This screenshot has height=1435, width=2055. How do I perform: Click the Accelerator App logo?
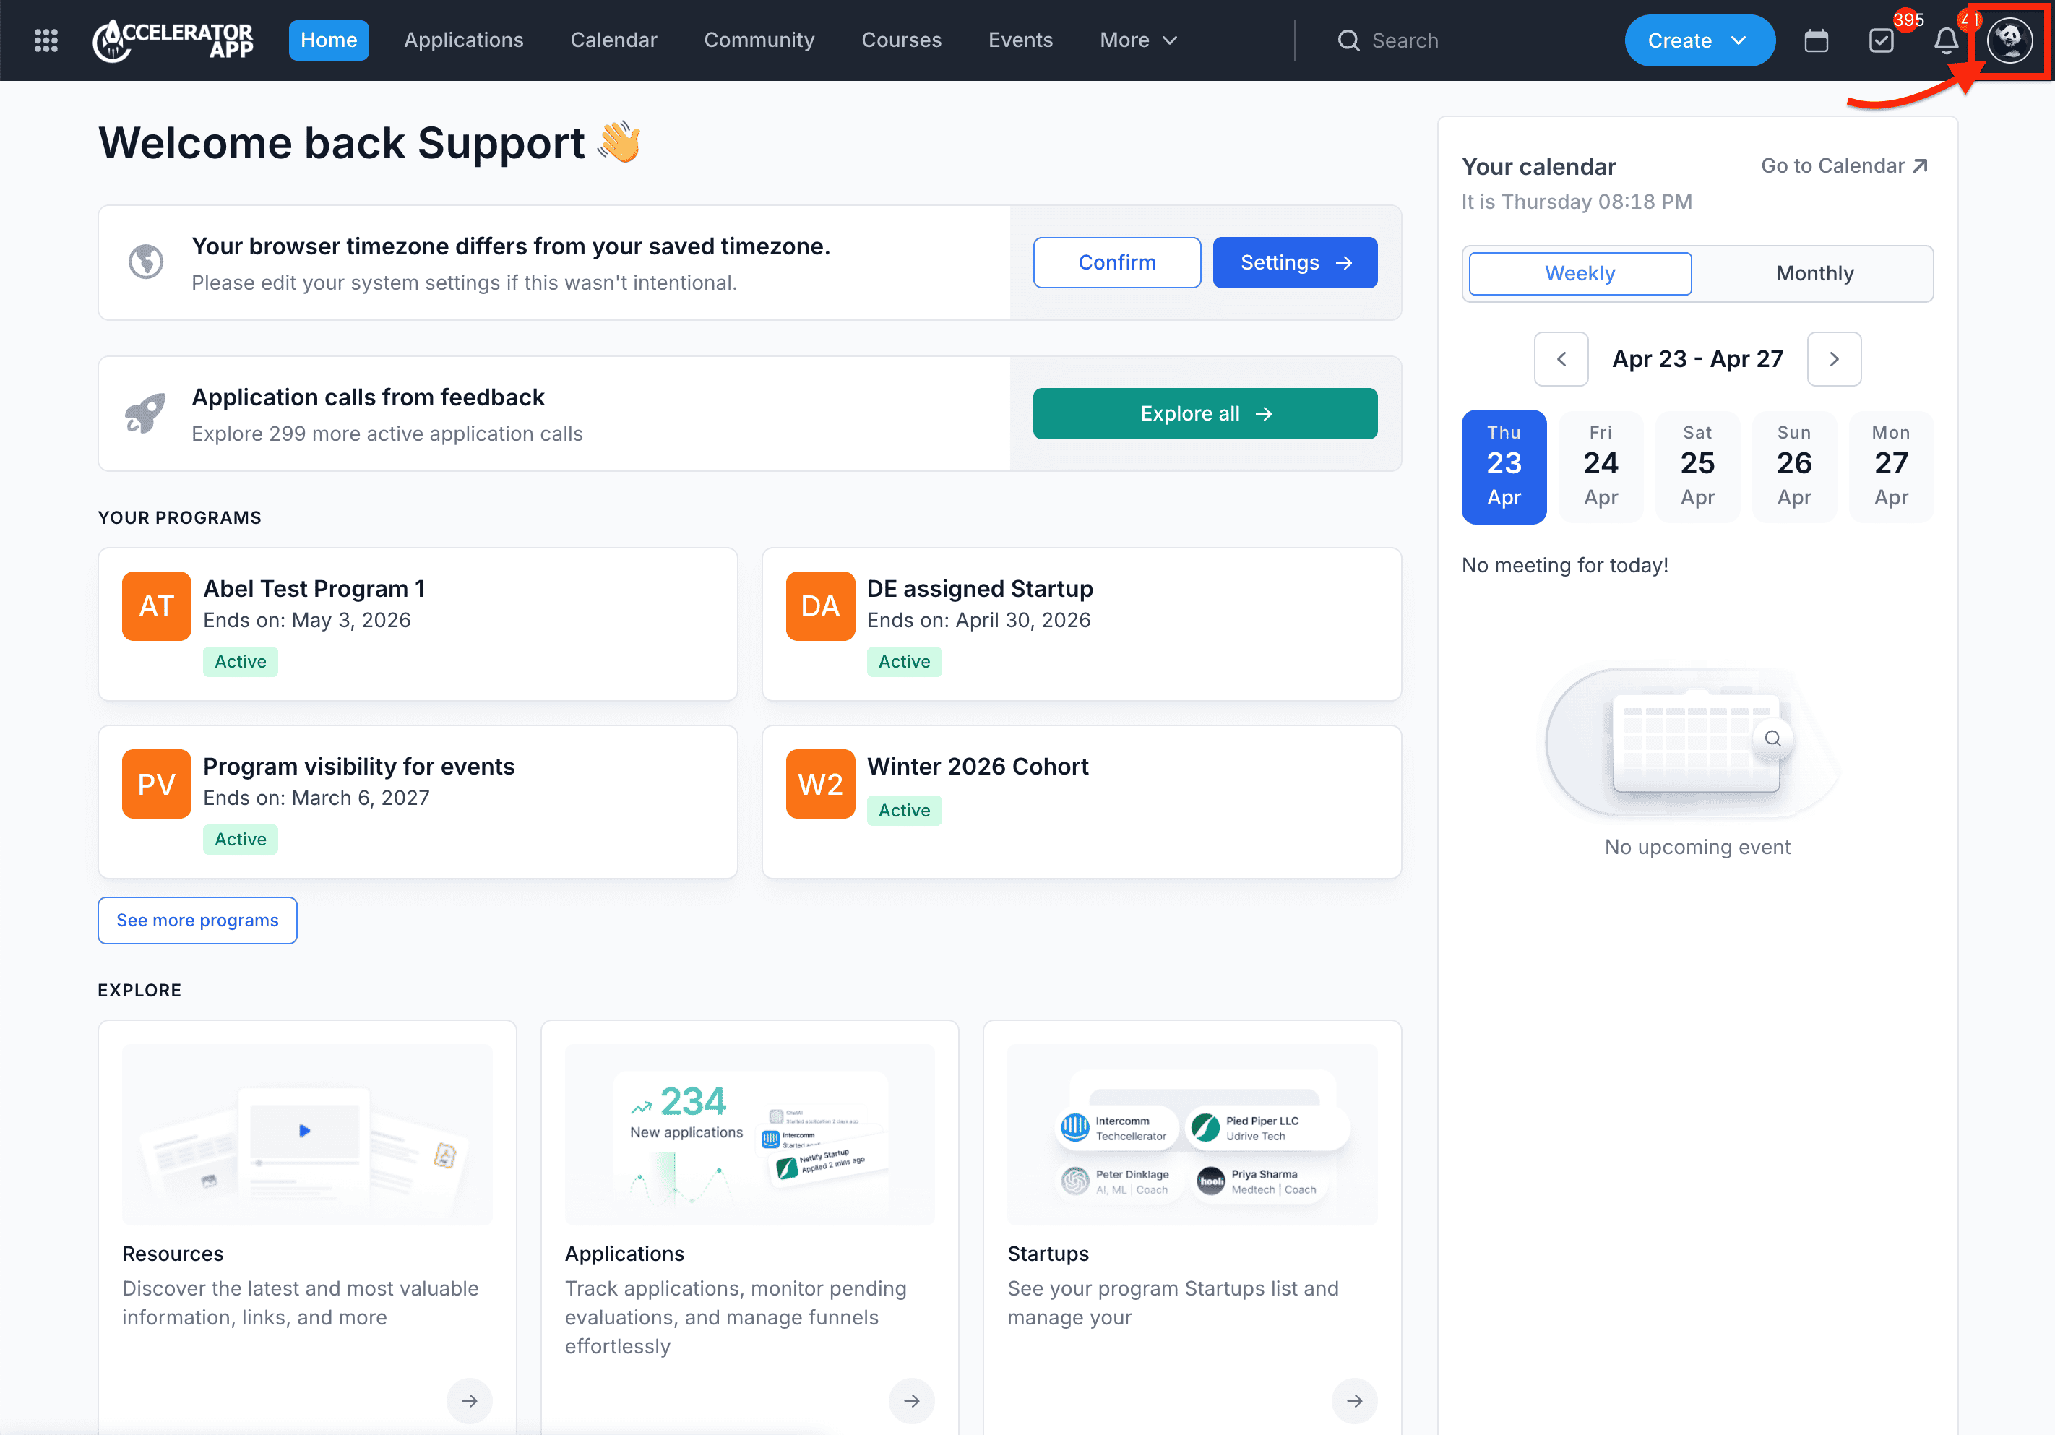173,40
